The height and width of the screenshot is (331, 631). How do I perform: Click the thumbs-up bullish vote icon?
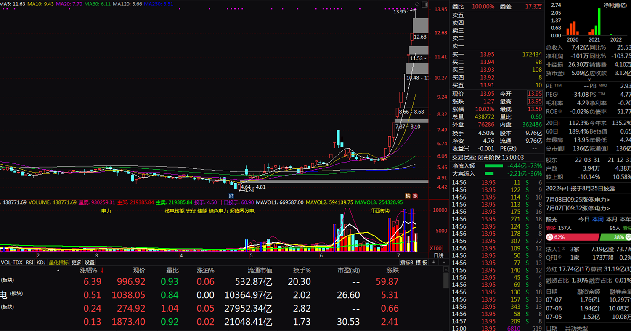[x=549, y=237]
